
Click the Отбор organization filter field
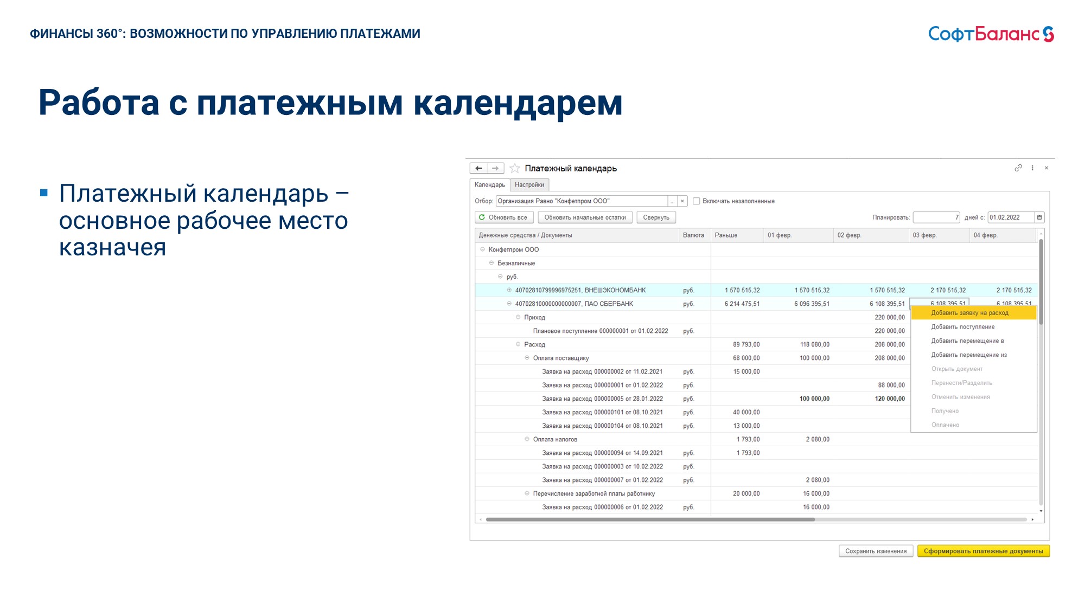coord(582,201)
